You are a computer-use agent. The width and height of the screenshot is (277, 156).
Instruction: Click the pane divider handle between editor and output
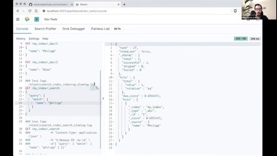[x=103, y=98]
